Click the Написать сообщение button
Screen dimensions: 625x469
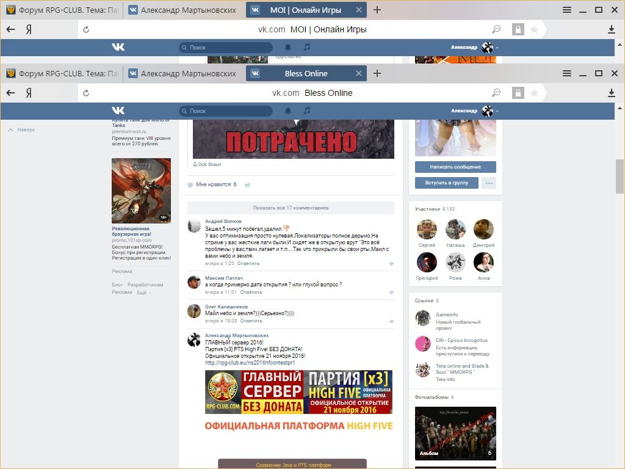point(455,167)
